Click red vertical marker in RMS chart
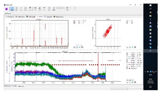160x93 pixels. (x=98, y=67)
